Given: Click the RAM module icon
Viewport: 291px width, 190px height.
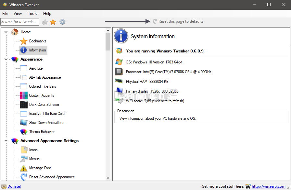Looking at the screenshot, I should coord(119,81).
